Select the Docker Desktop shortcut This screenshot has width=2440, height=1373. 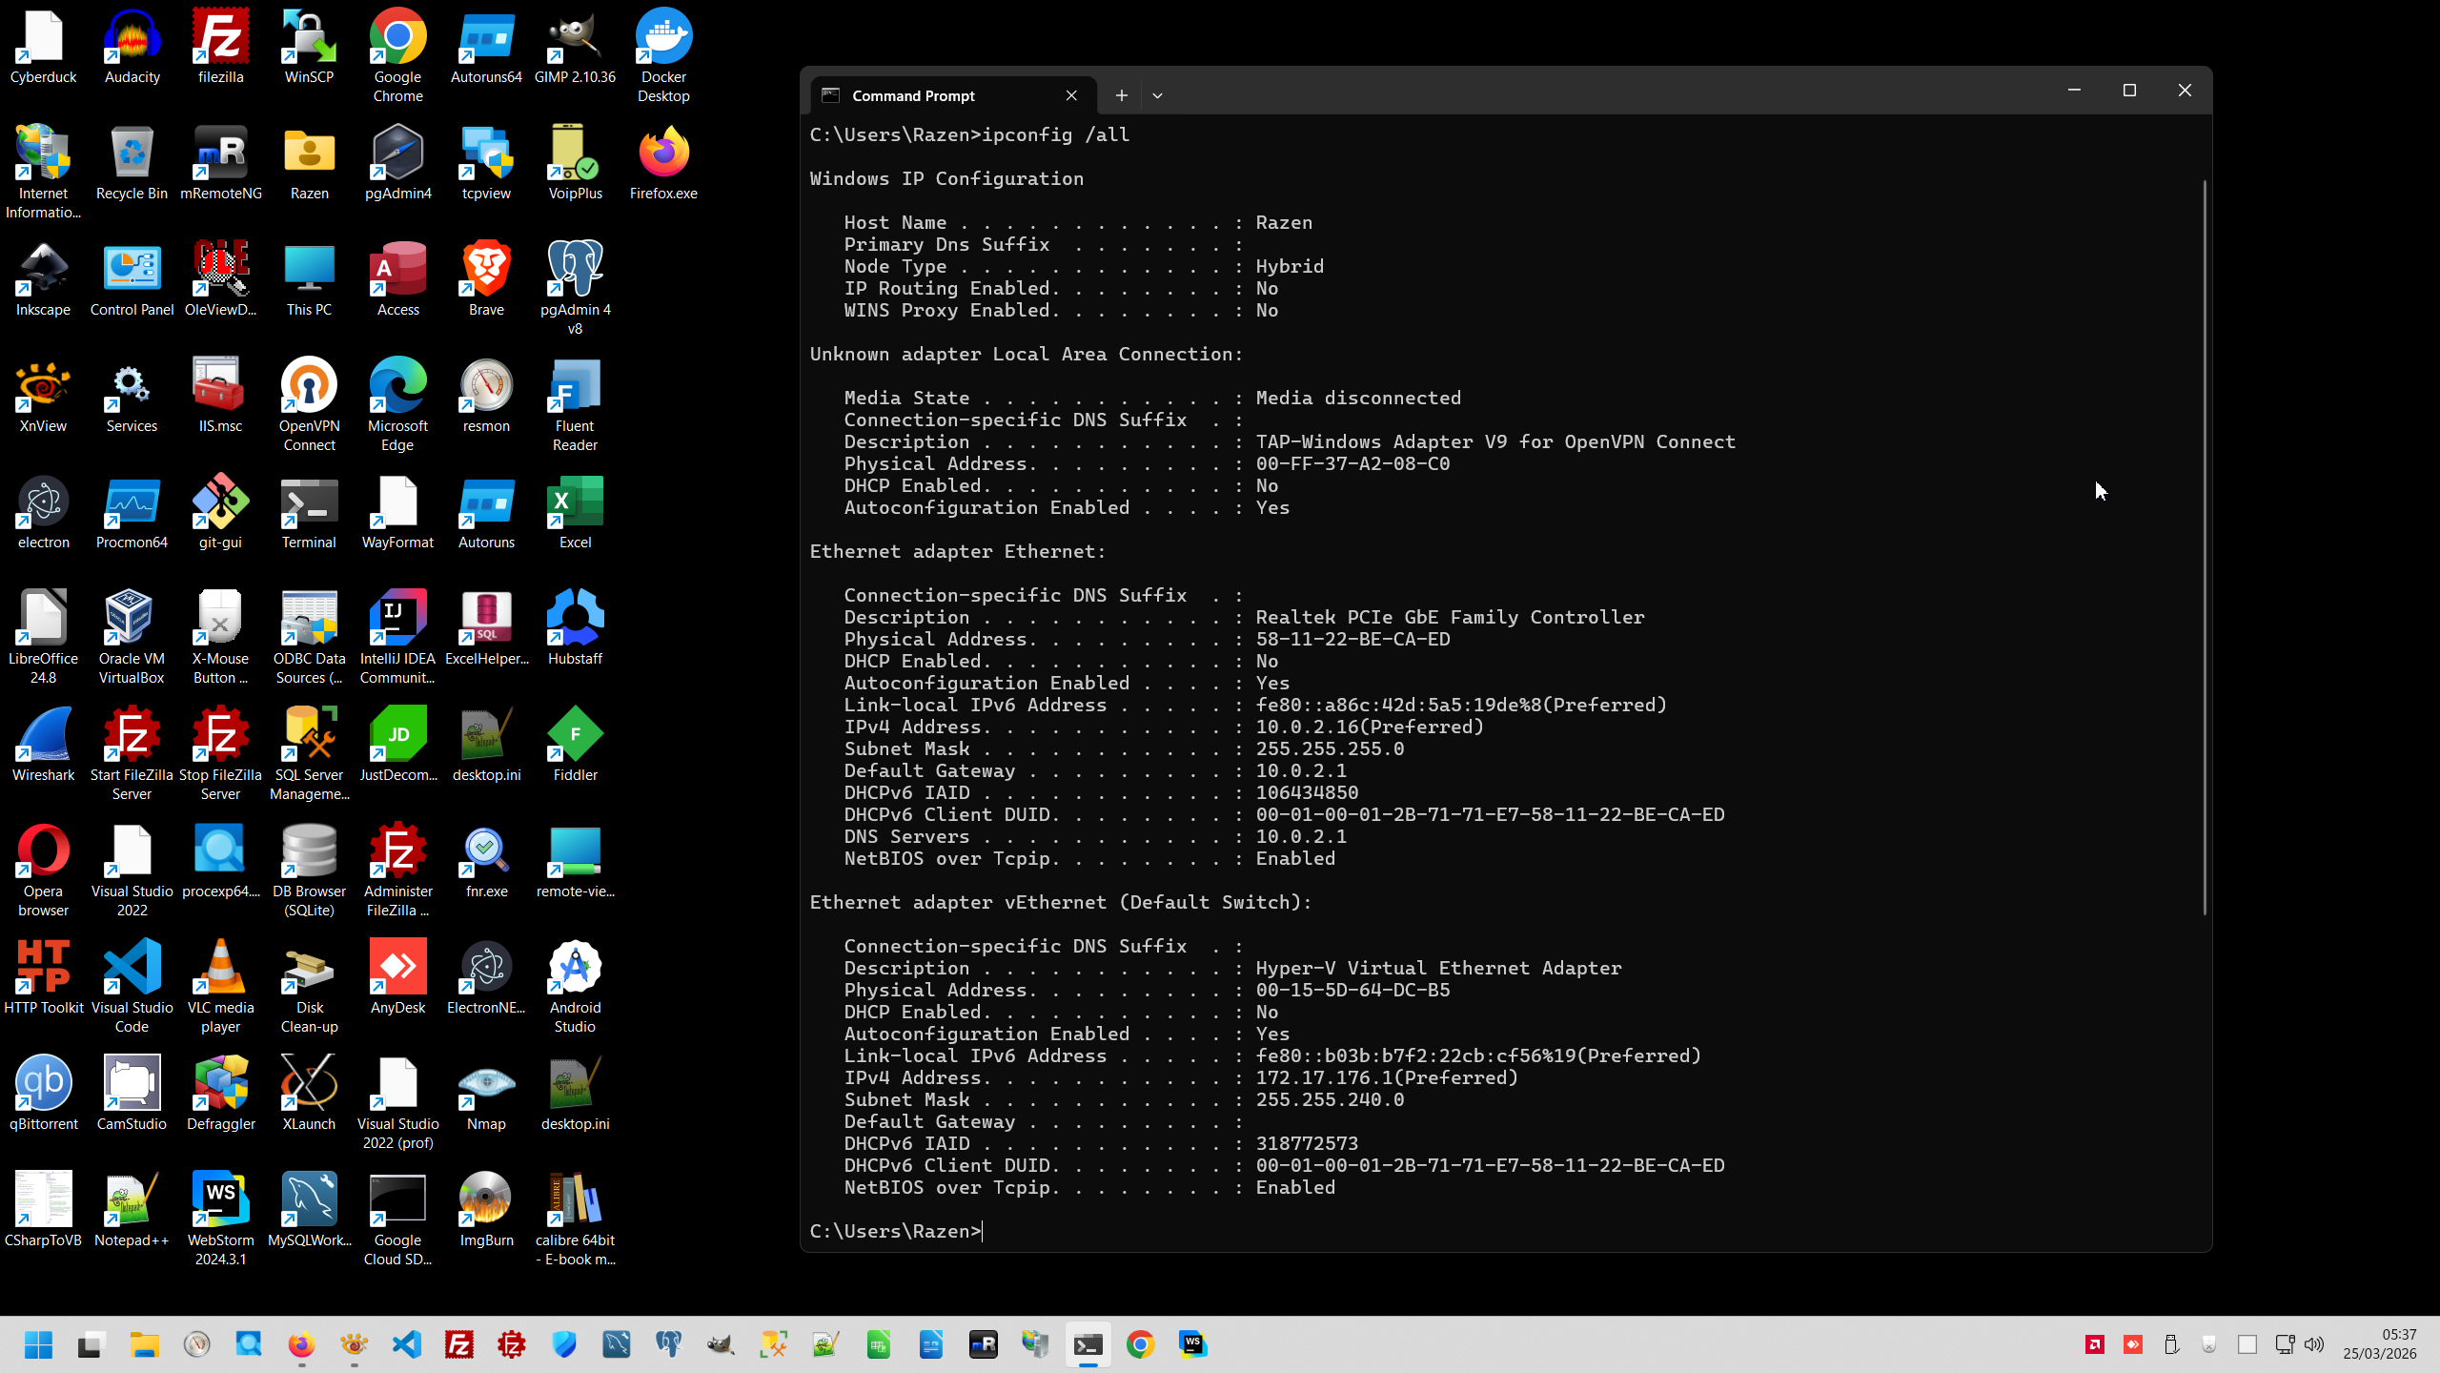(663, 38)
